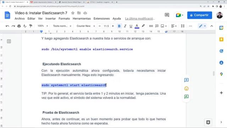This screenshot has height=128, width=227.
Task: Open the Extensiones menu
Action: [x=101, y=18]
